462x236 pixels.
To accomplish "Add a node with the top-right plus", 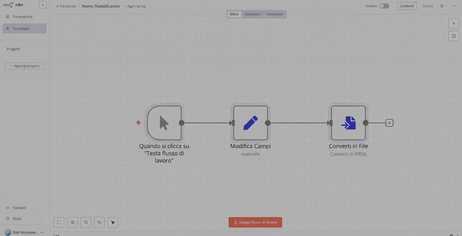I will point(454,23).
